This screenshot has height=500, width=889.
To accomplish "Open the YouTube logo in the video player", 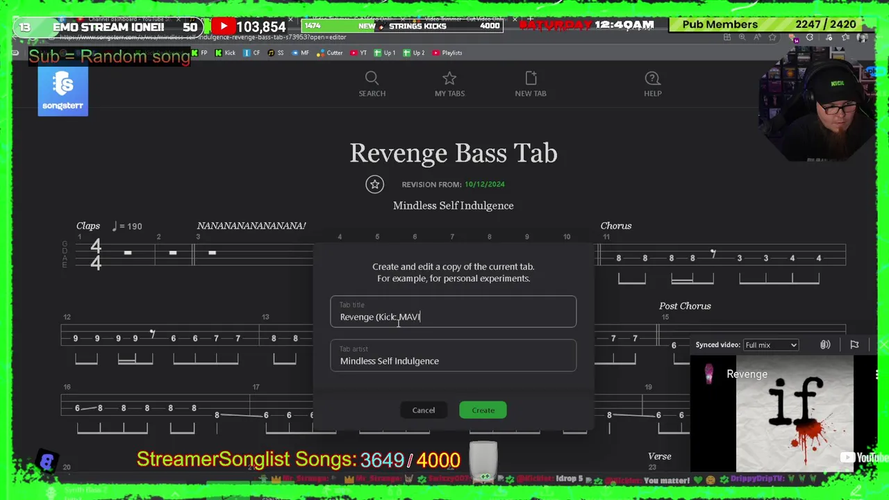I will pyautogui.click(x=864, y=457).
